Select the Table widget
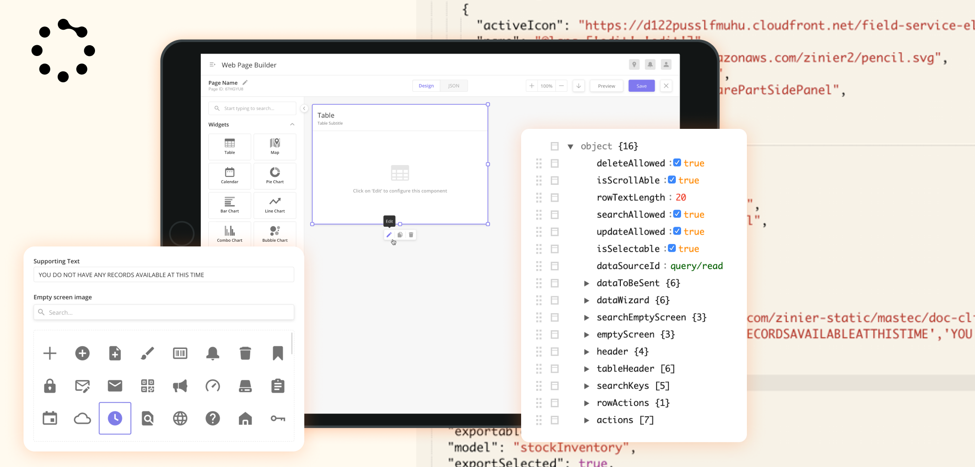The height and width of the screenshot is (467, 975). point(229,146)
